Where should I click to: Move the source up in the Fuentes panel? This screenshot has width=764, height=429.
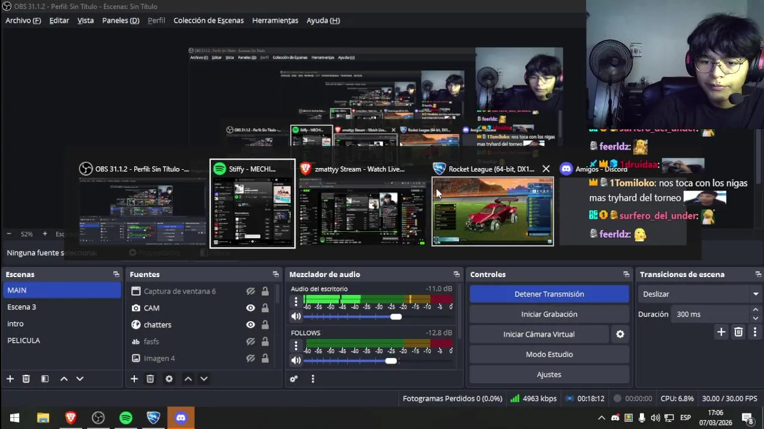(x=188, y=379)
